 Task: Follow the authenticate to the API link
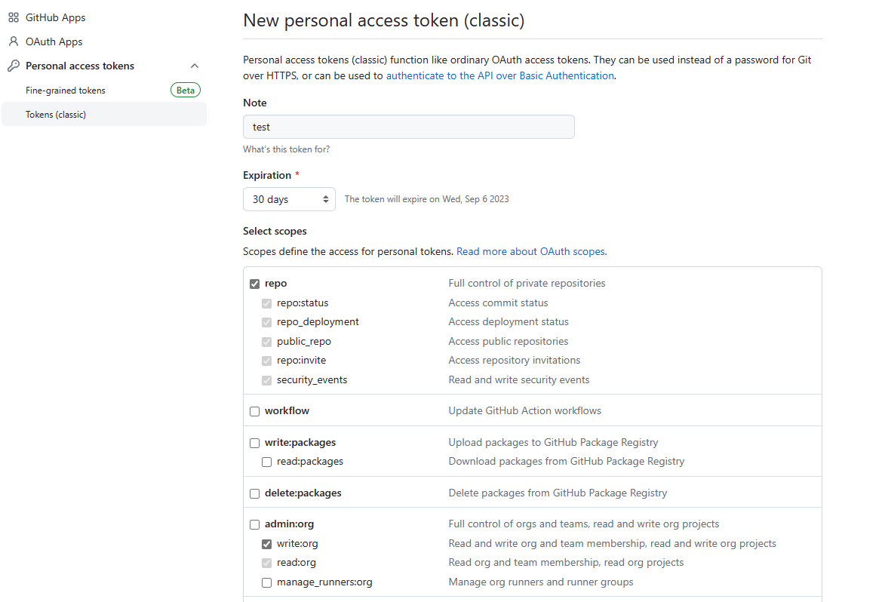pos(500,75)
